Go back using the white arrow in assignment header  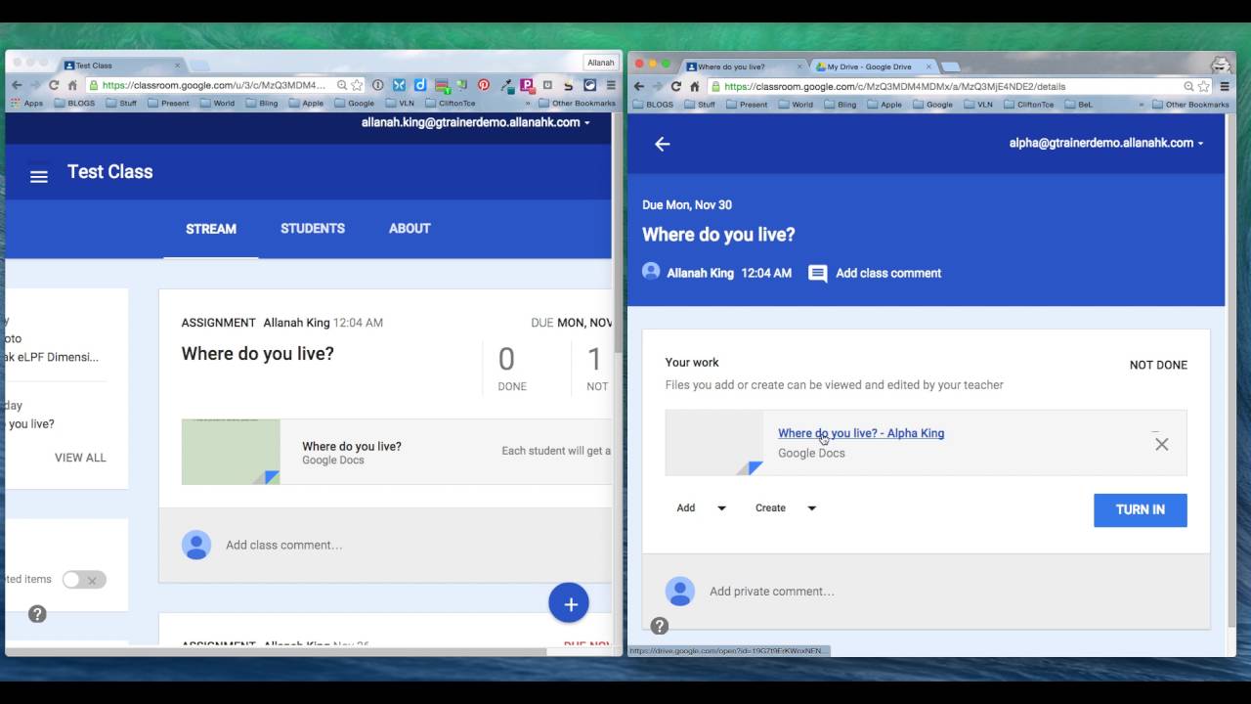click(663, 144)
